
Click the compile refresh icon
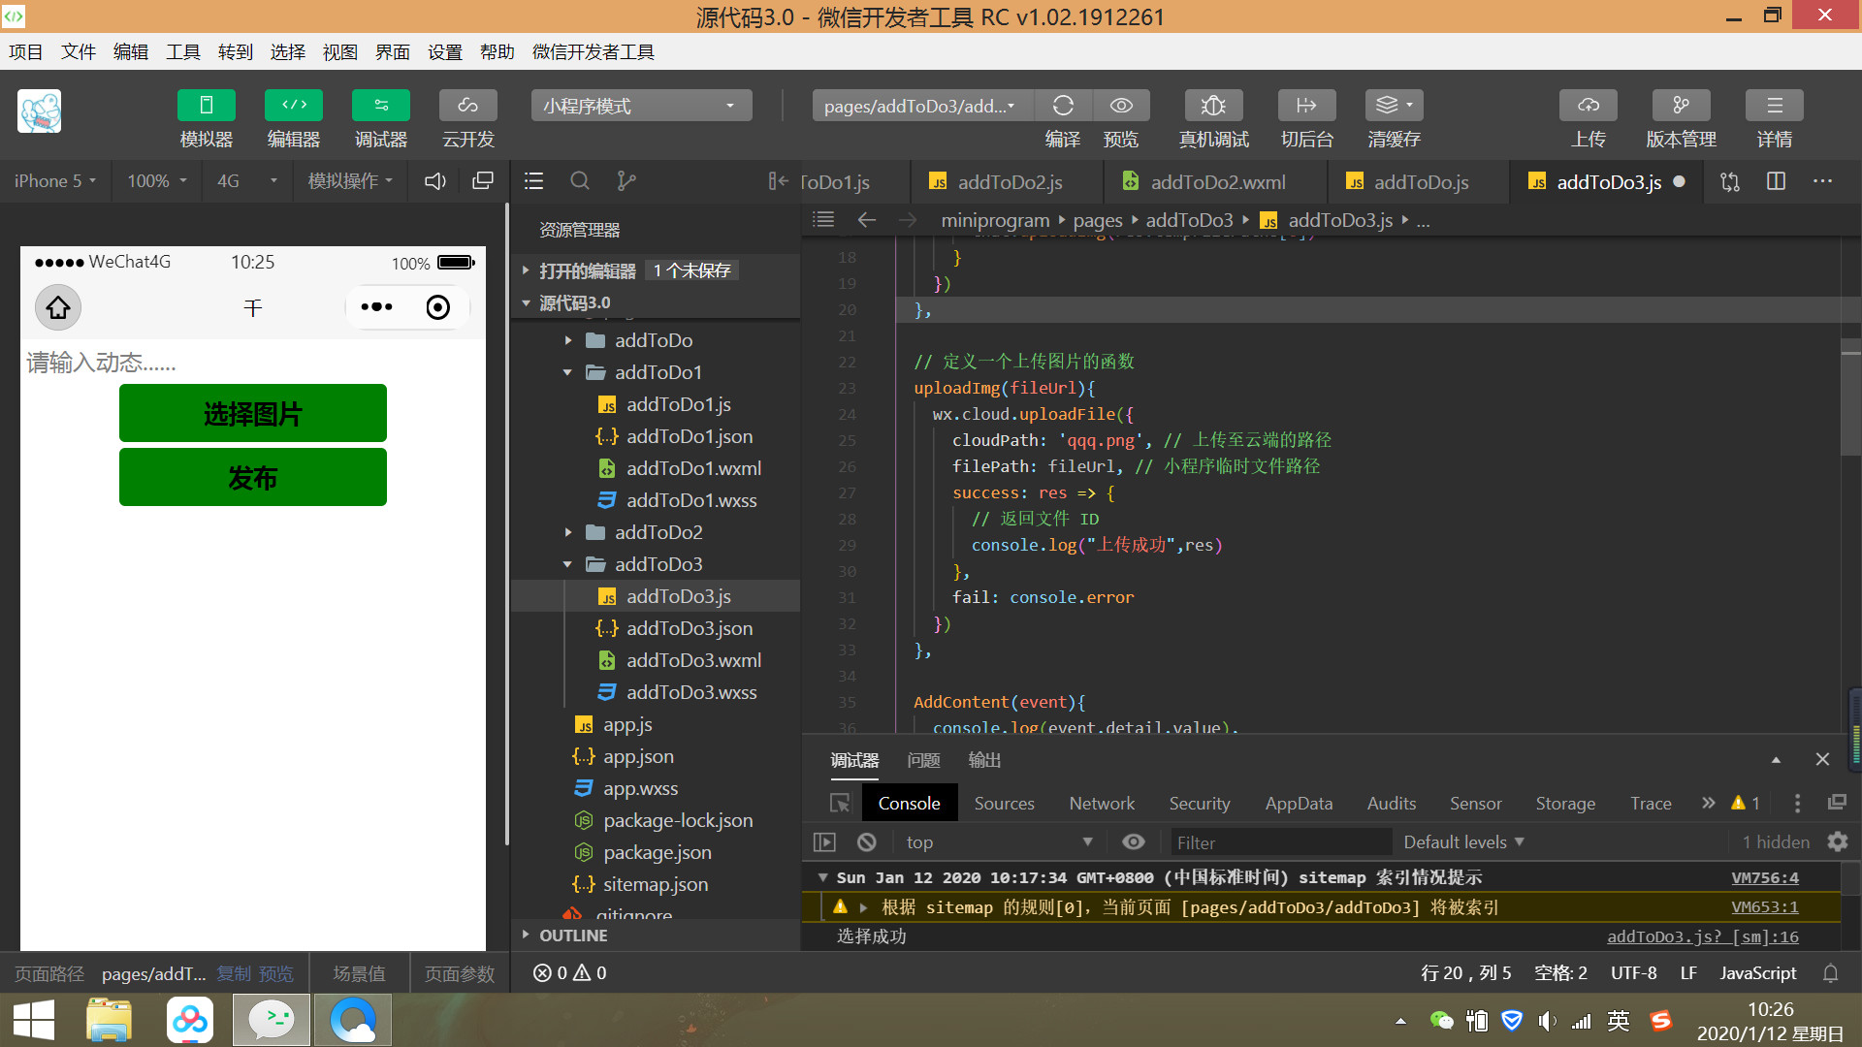1063,106
